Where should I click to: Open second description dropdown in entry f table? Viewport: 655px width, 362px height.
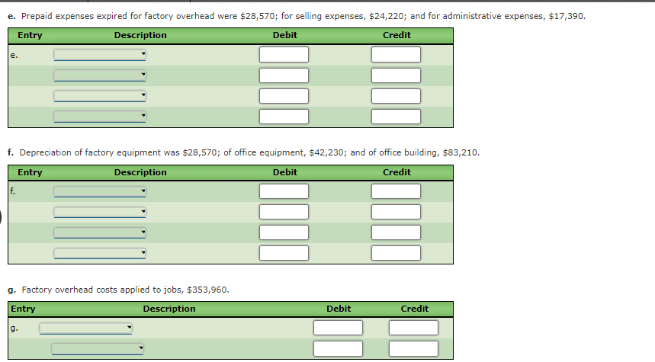pos(100,212)
